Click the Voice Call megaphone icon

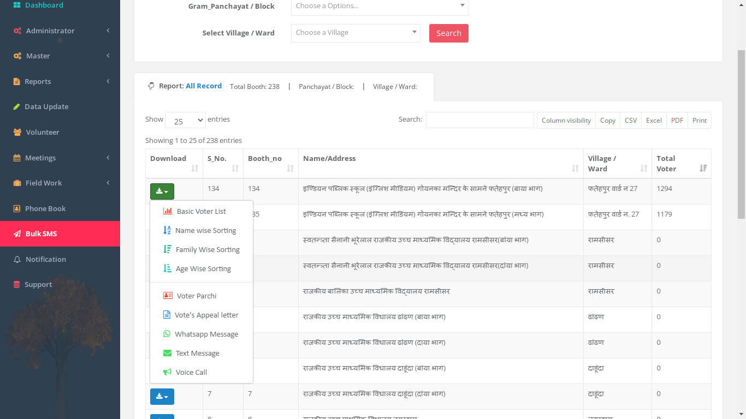168,372
